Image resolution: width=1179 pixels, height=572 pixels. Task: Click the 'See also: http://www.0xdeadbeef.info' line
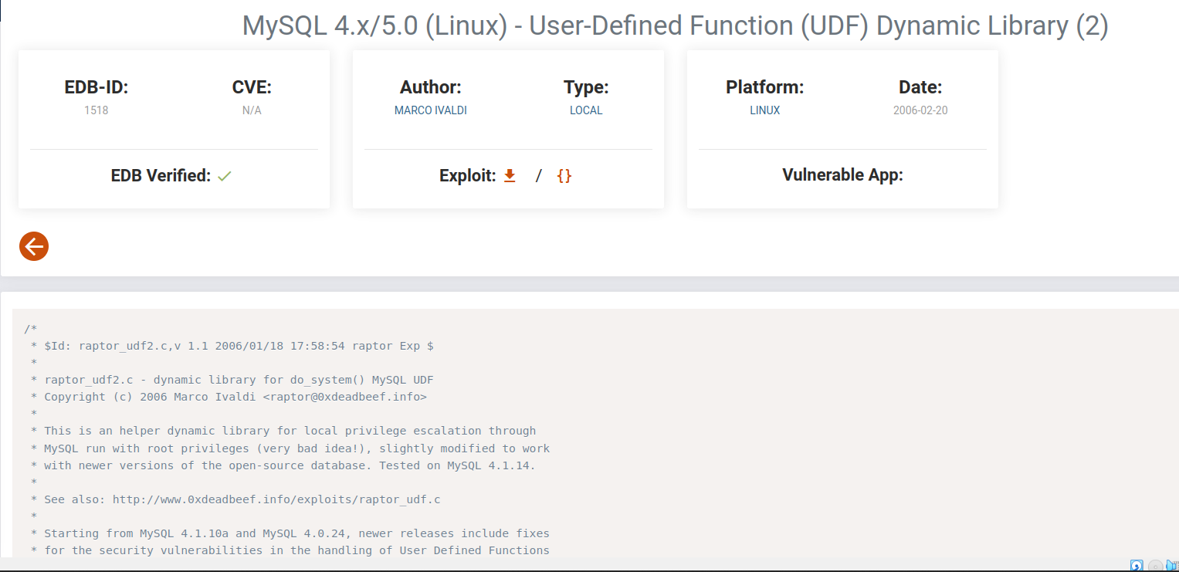tap(235, 499)
